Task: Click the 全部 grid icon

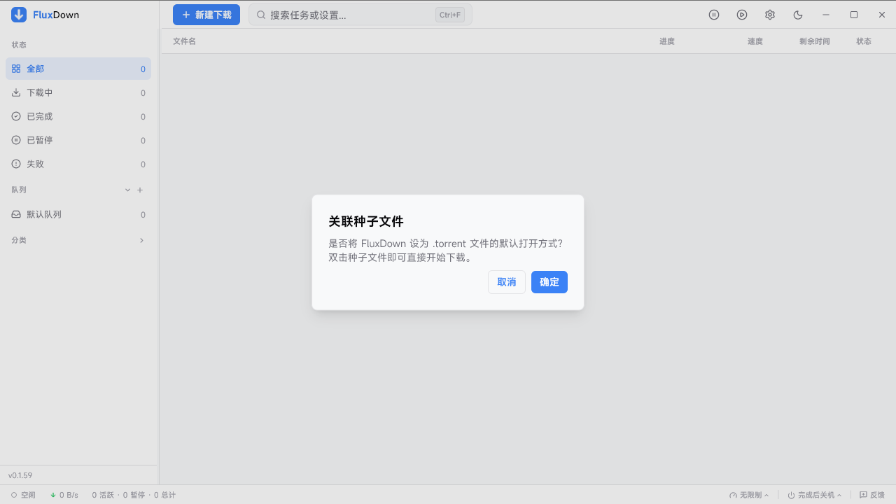Action: tap(16, 69)
